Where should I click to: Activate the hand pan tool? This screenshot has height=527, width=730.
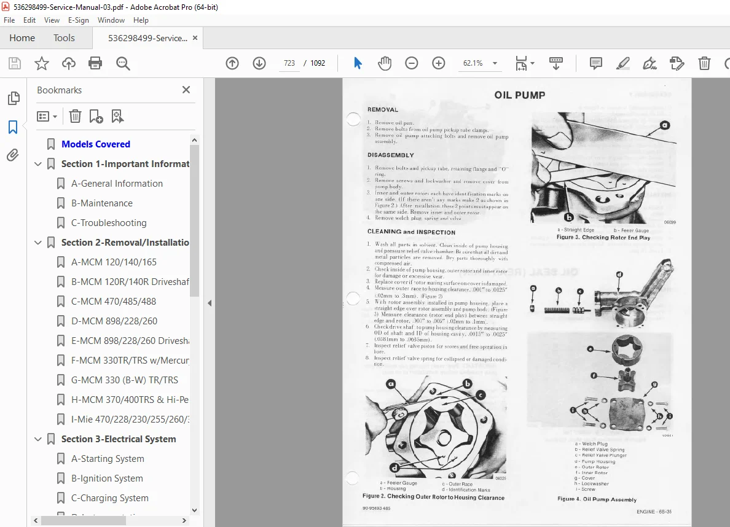(385, 63)
